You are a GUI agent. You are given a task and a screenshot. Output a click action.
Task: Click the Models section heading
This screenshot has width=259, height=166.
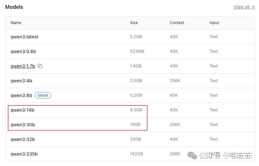pyautogui.click(x=14, y=7)
